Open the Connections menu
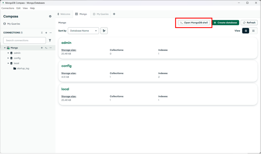The width and height of the screenshot is (261, 154). 8,8
